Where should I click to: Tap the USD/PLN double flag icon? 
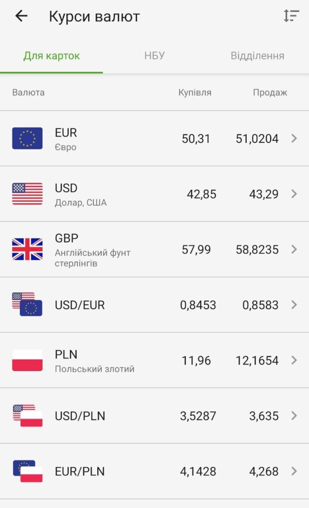point(27,415)
